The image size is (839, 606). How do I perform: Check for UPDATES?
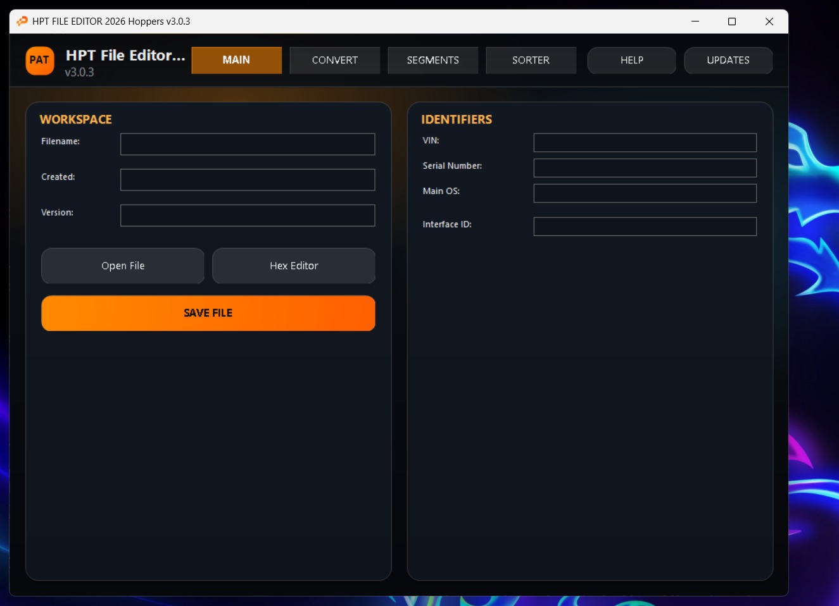click(x=728, y=60)
